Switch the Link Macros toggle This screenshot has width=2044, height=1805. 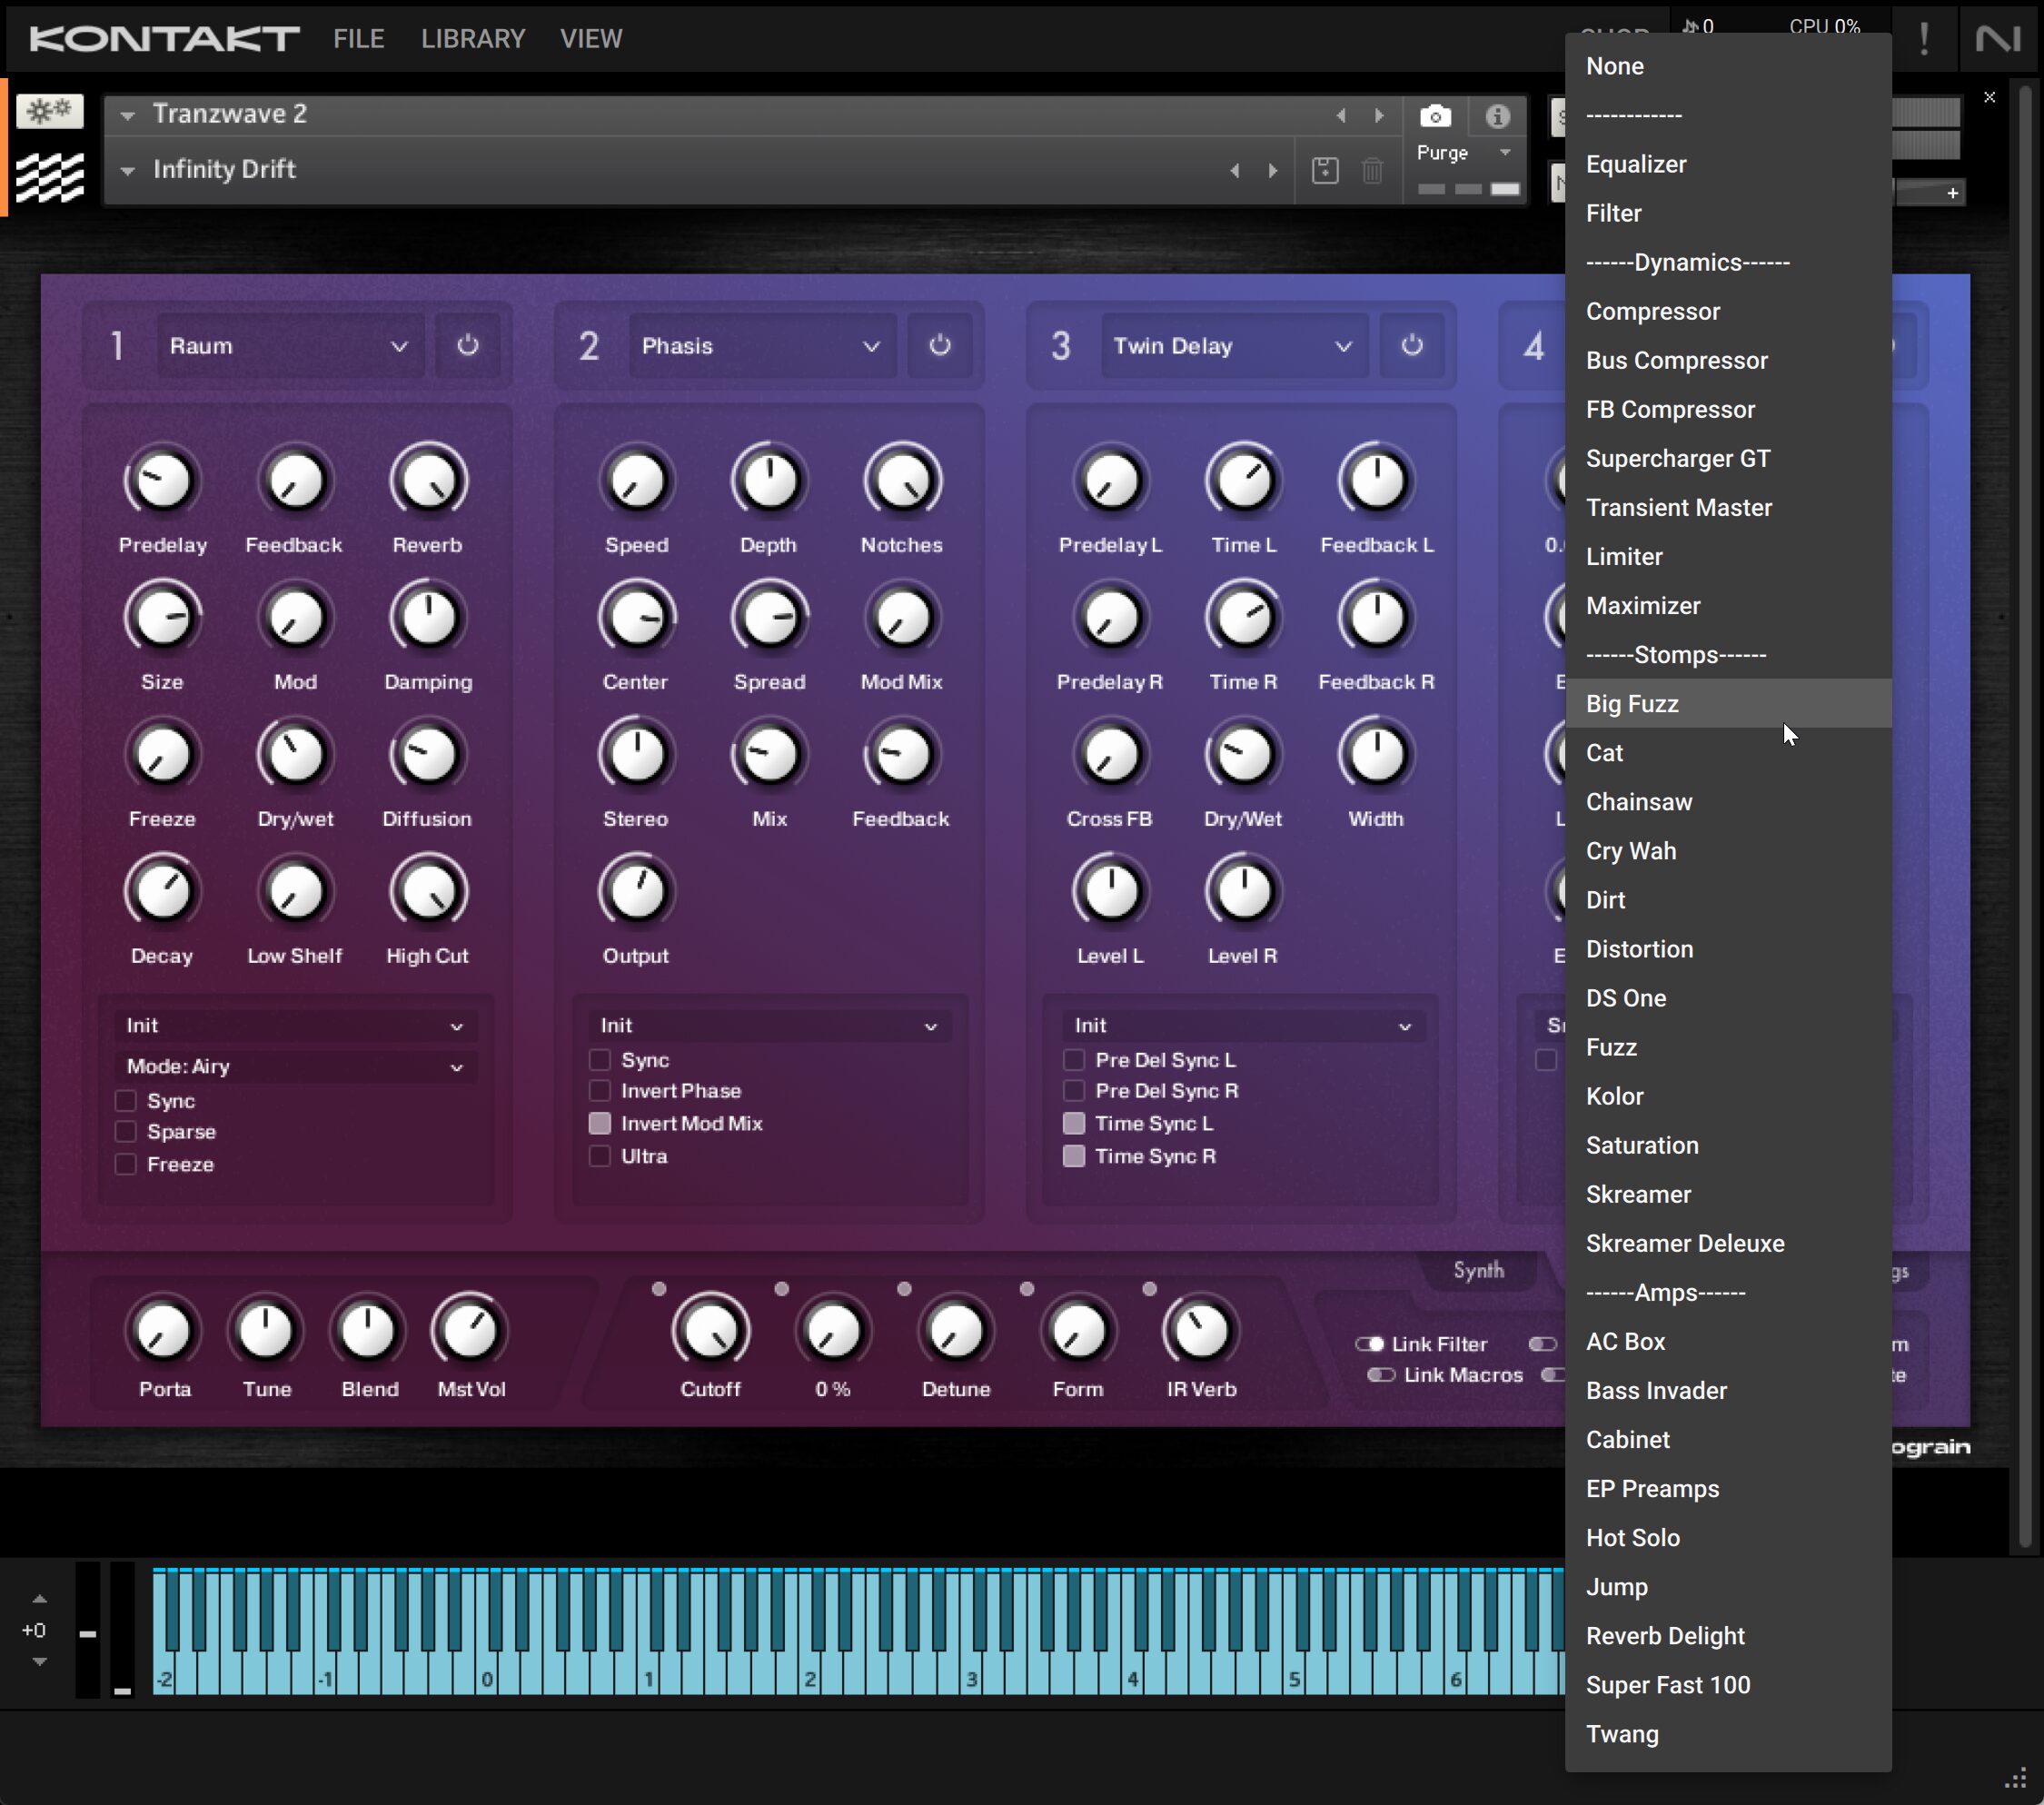point(1381,1375)
